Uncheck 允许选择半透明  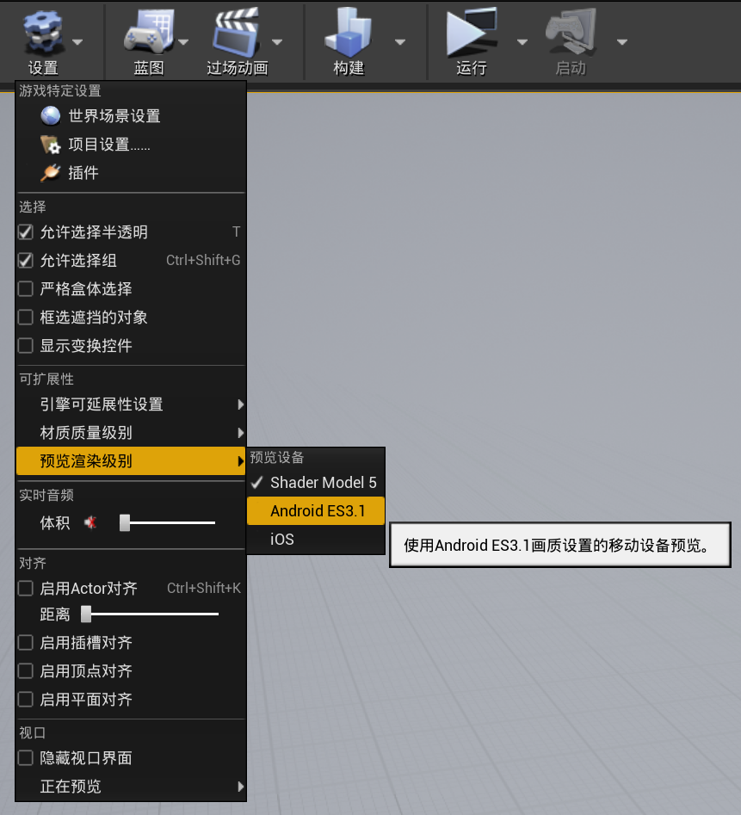[25, 232]
